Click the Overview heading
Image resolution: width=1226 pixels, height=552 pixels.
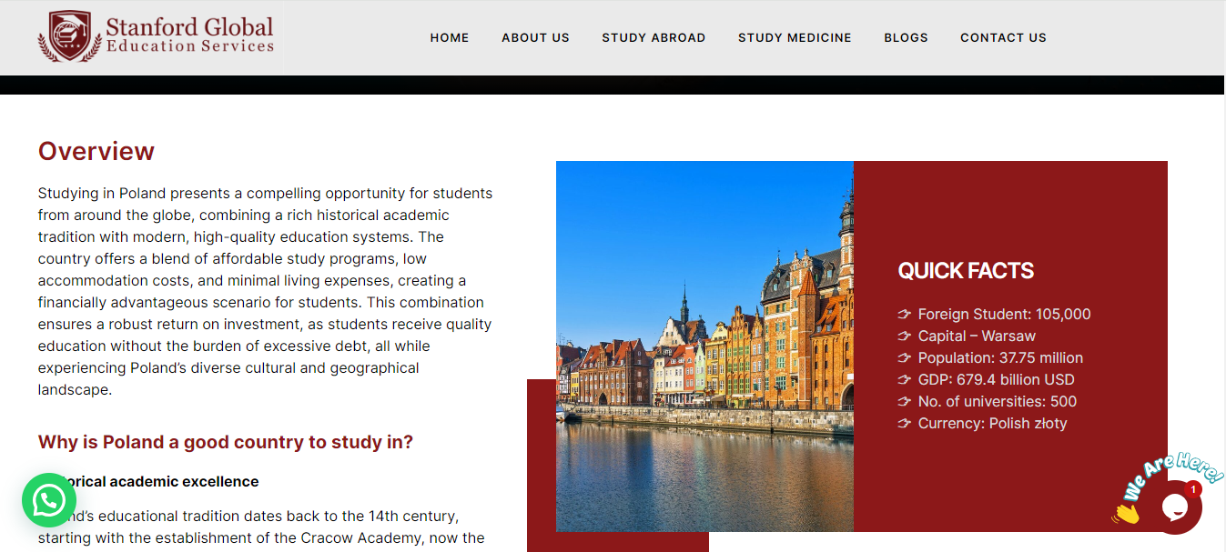(x=96, y=151)
